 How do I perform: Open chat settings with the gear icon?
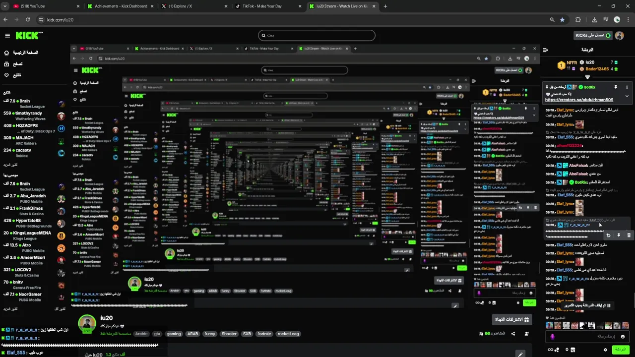coord(605,350)
